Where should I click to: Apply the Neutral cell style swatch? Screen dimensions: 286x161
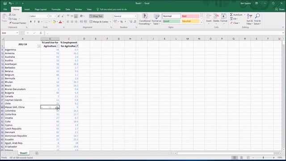[x=190, y=21]
